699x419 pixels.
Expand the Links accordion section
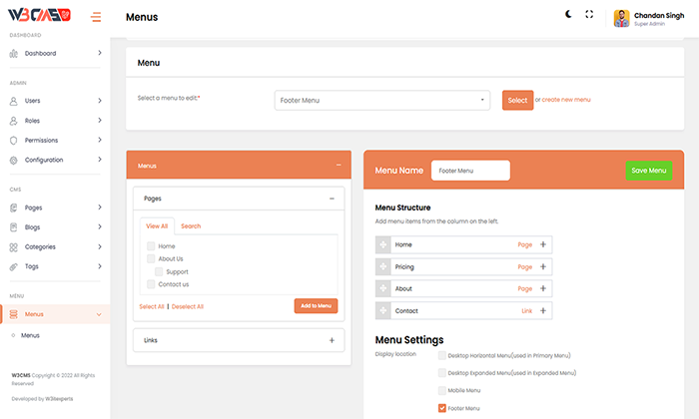coord(332,340)
